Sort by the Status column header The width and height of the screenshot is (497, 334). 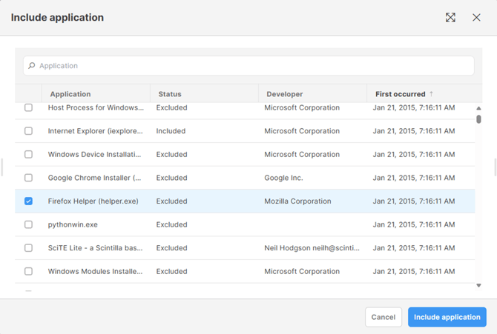(170, 94)
